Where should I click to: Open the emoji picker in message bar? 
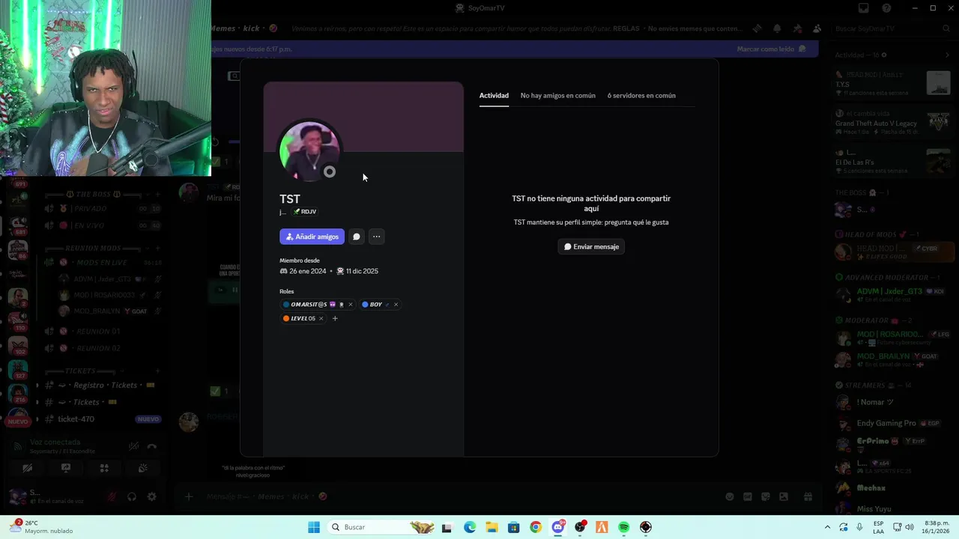730,496
